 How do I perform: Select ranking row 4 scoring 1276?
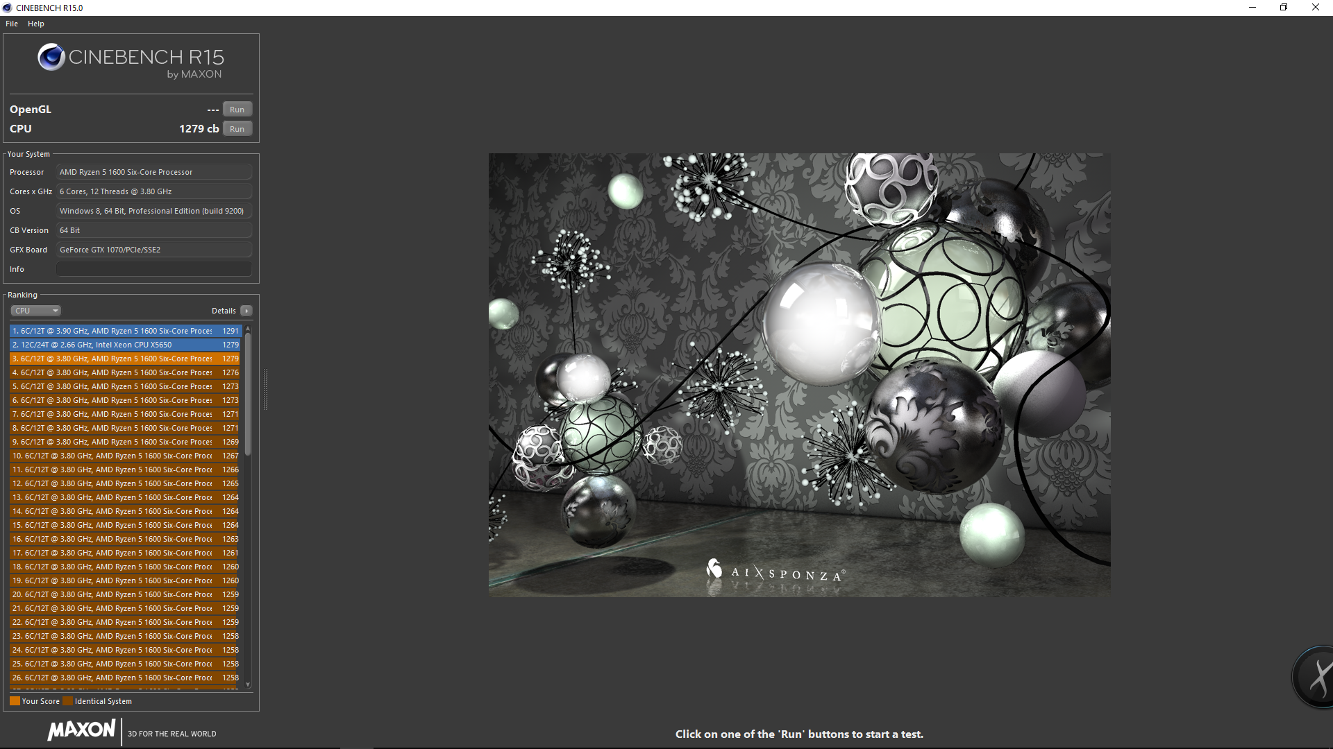point(125,372)
